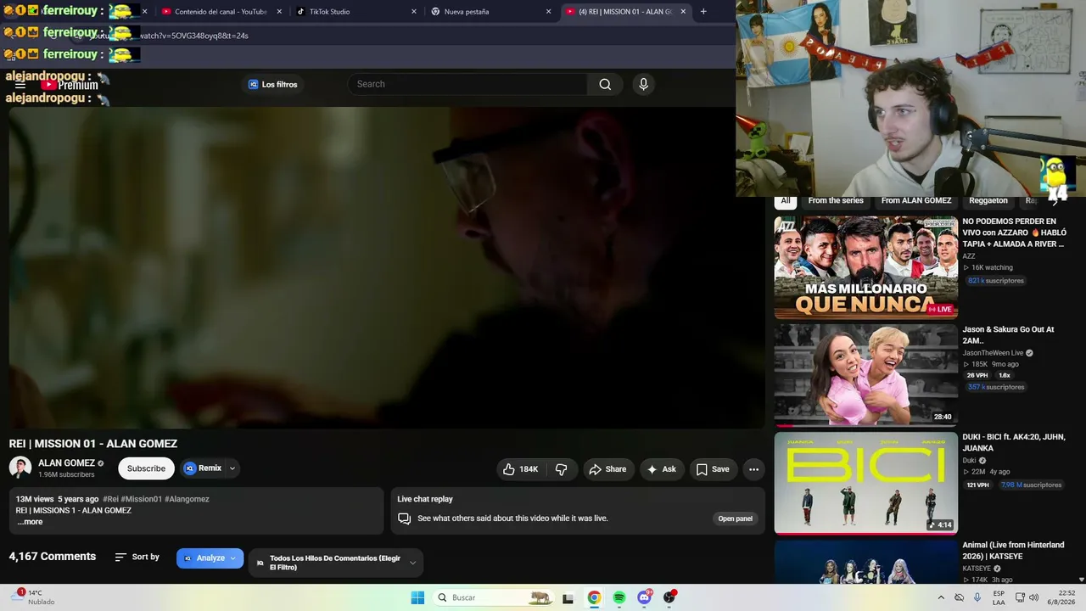Click the Remix button
Viewport: 1086px width, 611px height.
click(x=203, y=468)
